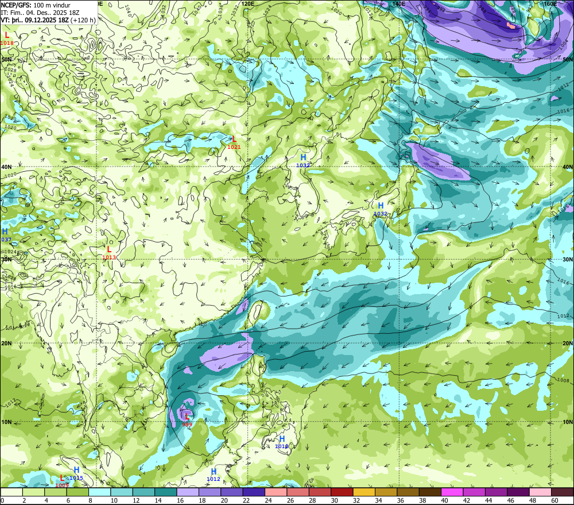Click the 26–28 salmon red legend swatch
Image resolution: width=574 pixels, height=505 pixels.
point(298,492)
